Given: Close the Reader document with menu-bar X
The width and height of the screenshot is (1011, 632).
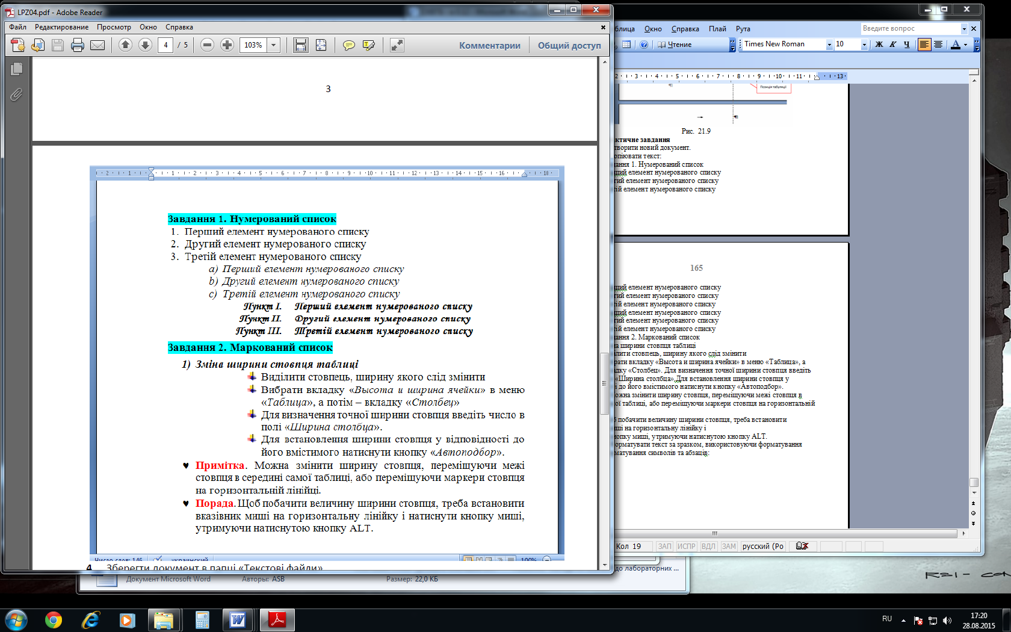Looking at the screenshot, I should tap(603, 27).
